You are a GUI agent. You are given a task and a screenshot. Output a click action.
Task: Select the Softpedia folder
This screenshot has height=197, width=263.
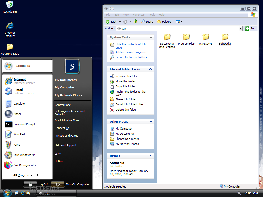click(225, 39)
